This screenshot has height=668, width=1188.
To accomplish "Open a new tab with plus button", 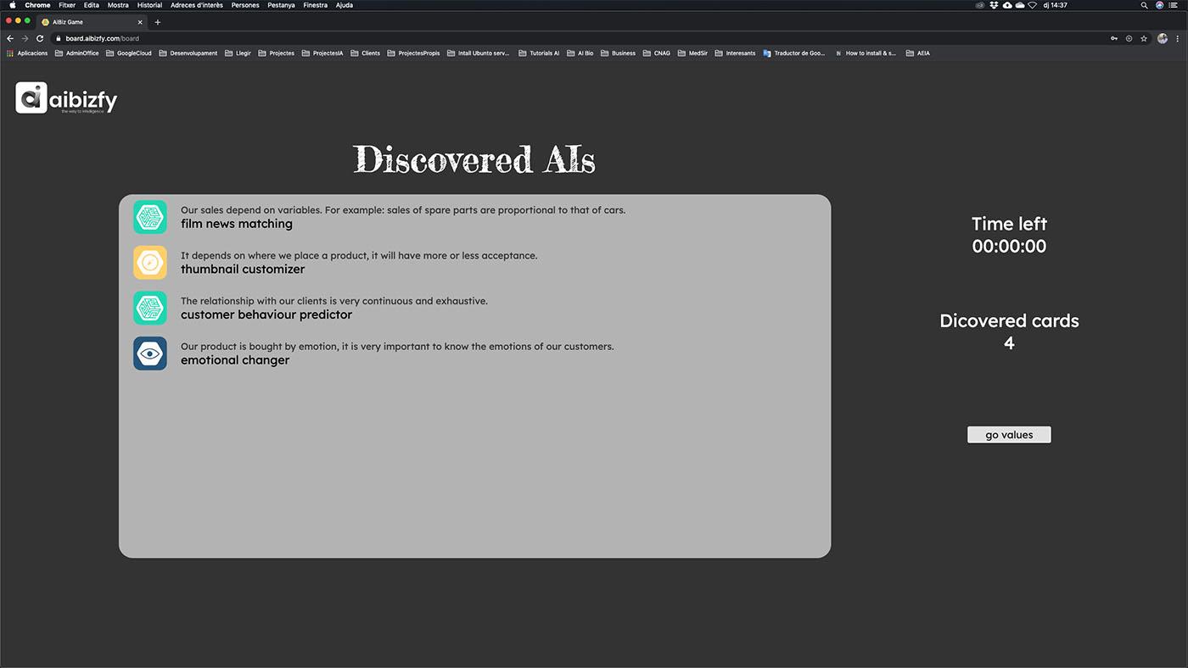I will click(x=158, y=22).
